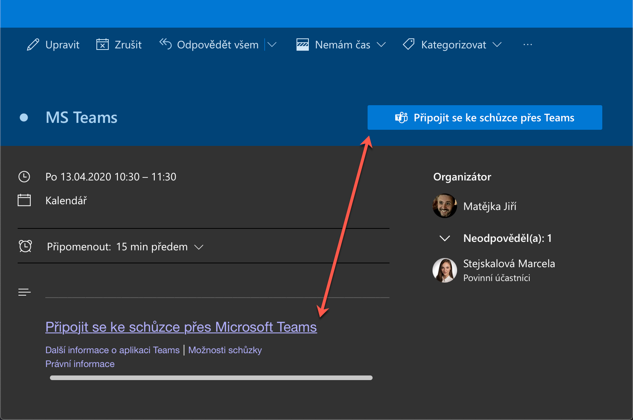
Task: Click the reply-all arrow icon
Action: pos(165,44)
